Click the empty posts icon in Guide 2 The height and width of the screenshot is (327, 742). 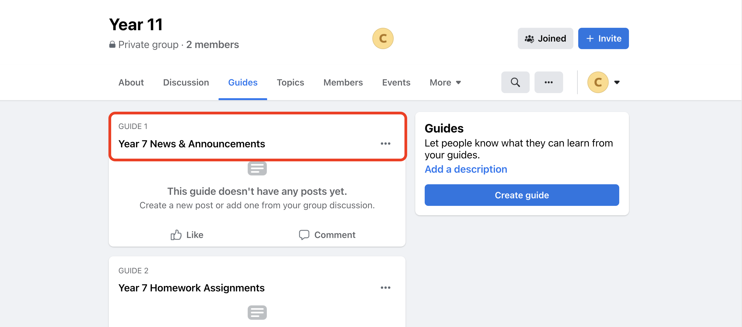tap(257, 313)
